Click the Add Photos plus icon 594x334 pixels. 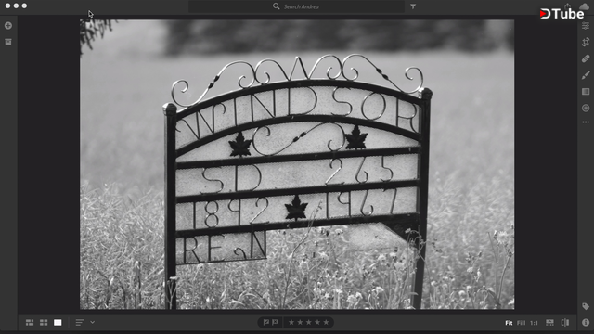8,26
